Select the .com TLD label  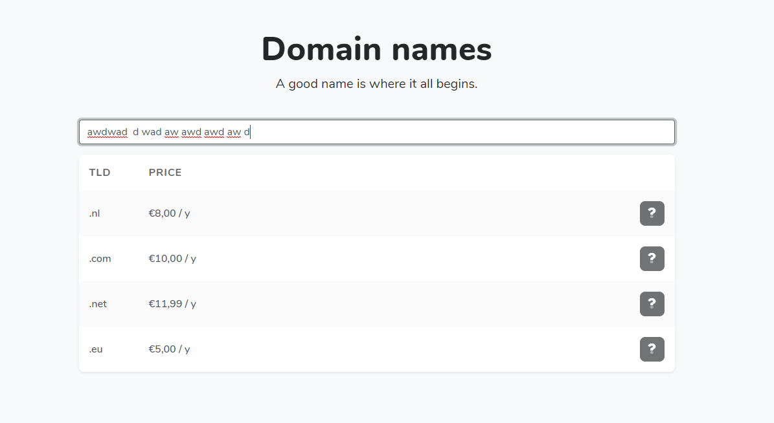tap(100, 259)
